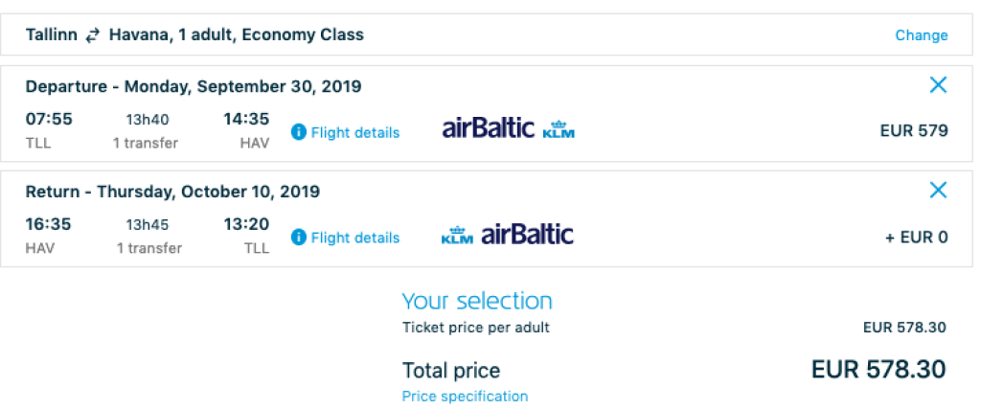Remove the departure flight with the X icon
This screenshot has width=981, height=409.
938,85
